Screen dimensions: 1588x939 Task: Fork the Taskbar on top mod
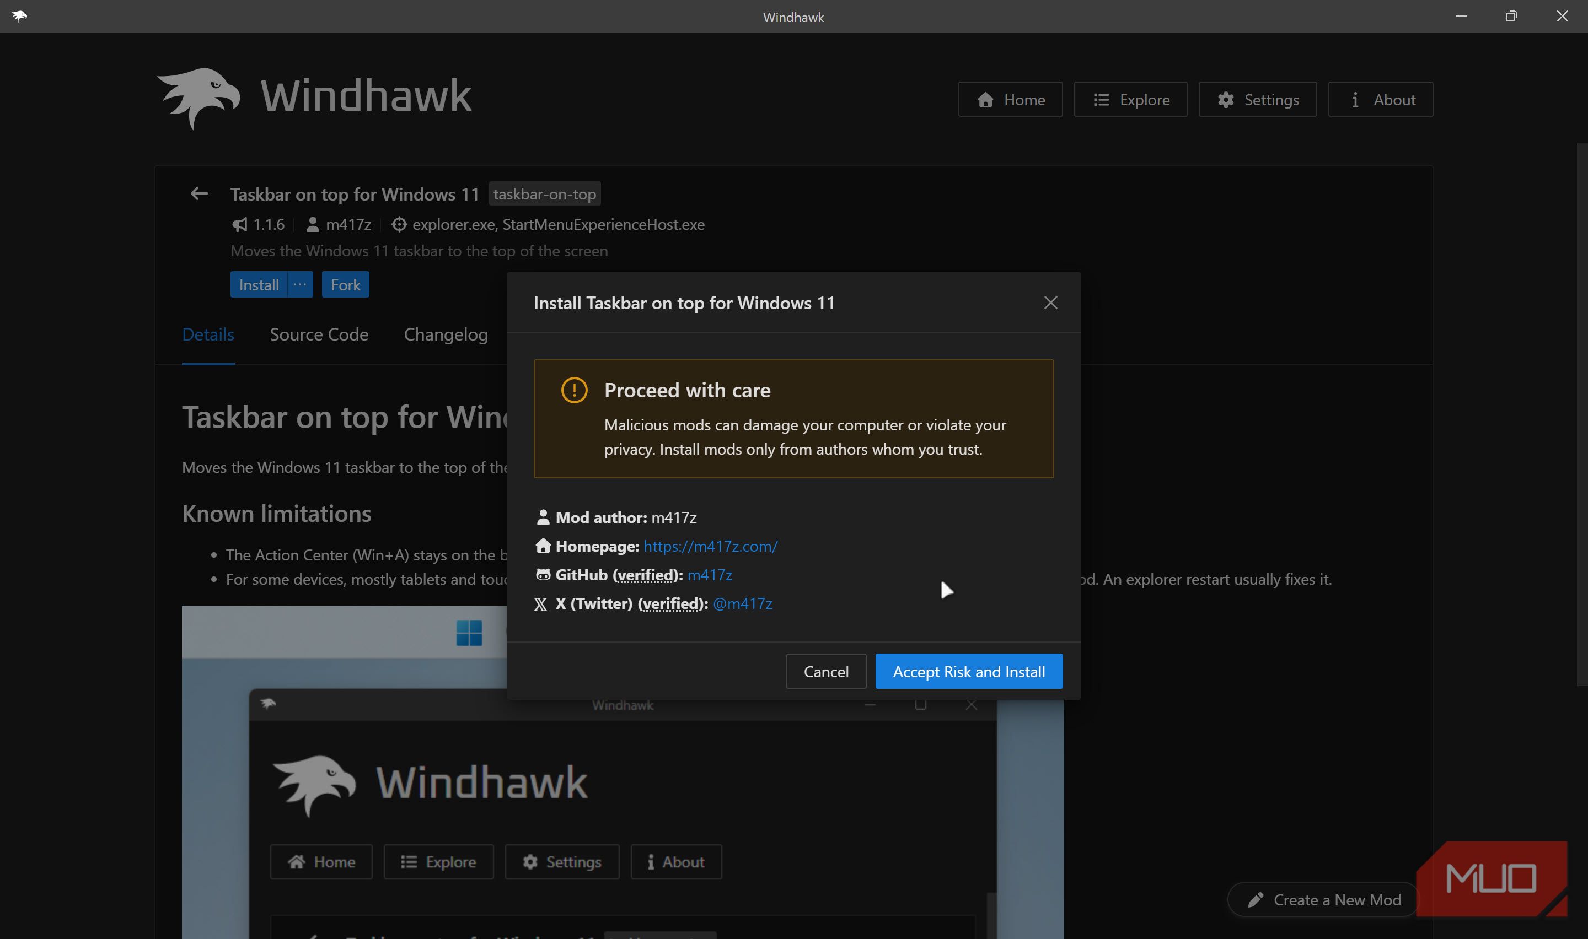345,285
